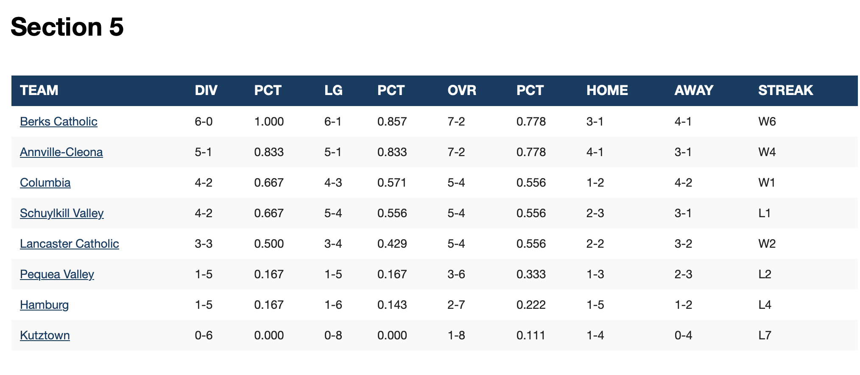The height and width of the screenshot is (375, 860).
Task: Open the Berks Catholic team link
Action: pos(59,122)
